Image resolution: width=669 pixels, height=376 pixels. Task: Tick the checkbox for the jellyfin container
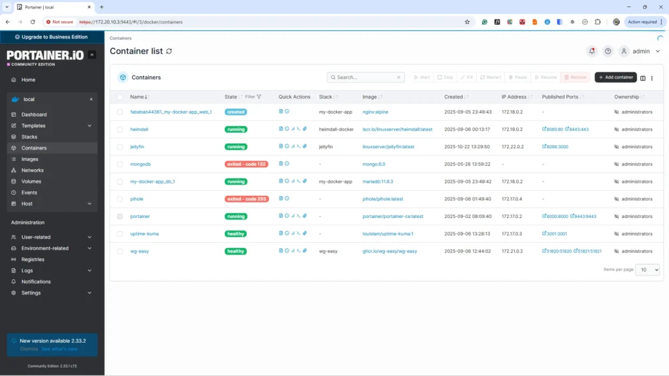click(x=120, y=147)
